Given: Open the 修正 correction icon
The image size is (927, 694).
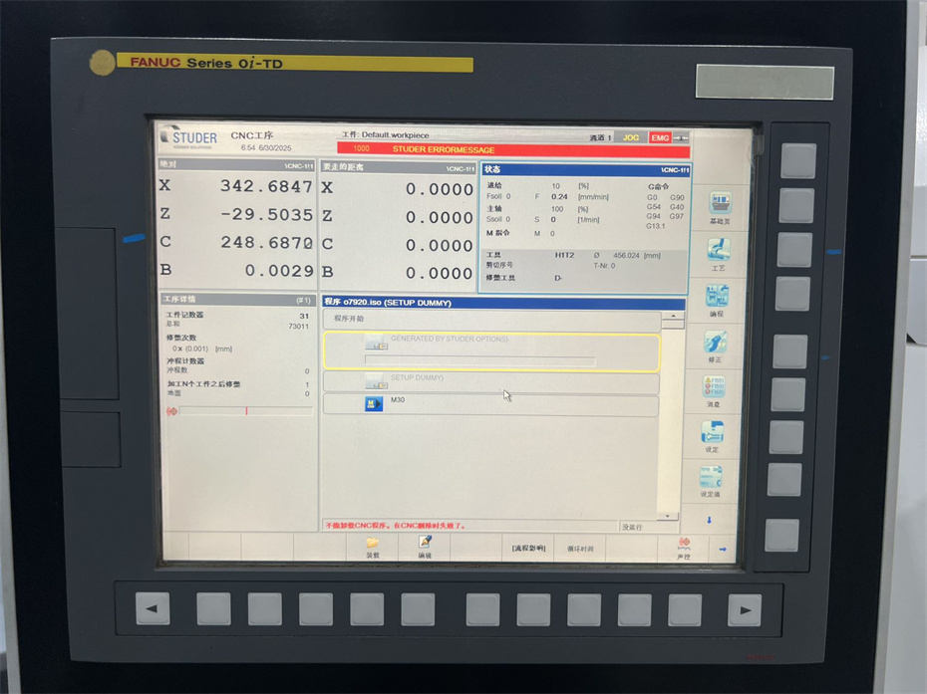Looking at the screenshot, I should click(x=716, y=344).
